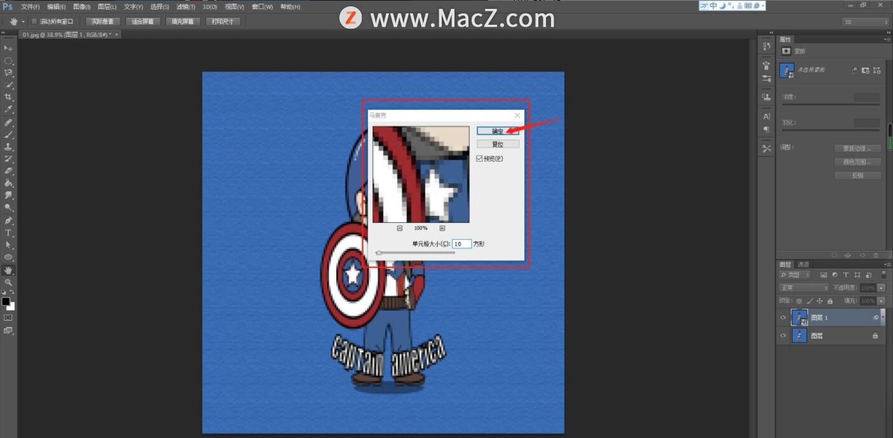Select the Healing Brush tool
Screen dimensions: 893x438
click(x=8, y=122)
